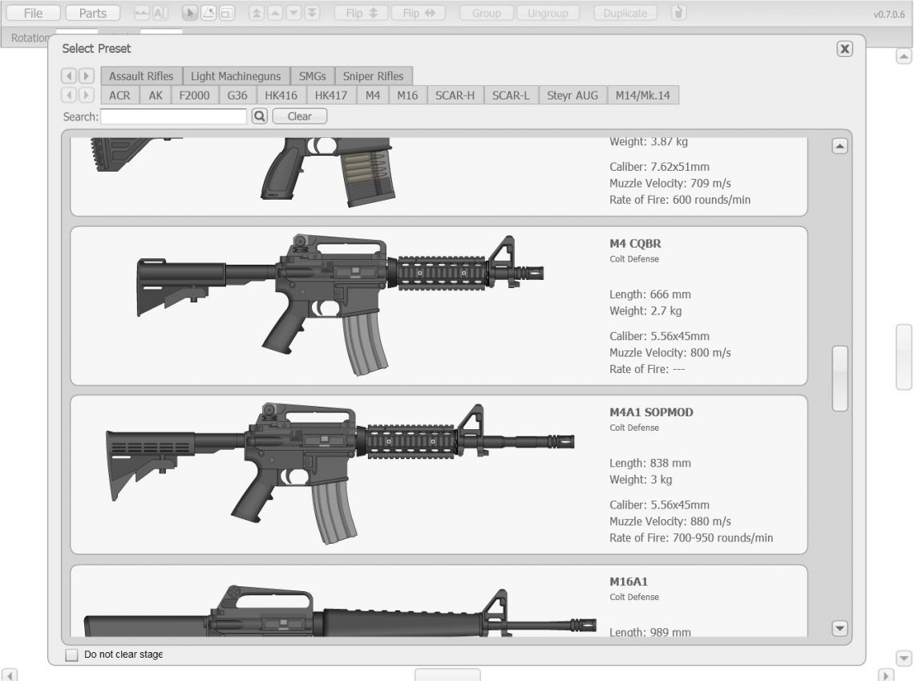Screen dimensions: 914x681
Task: Close the Select Preset dialog
Action: tap(844, 49)
